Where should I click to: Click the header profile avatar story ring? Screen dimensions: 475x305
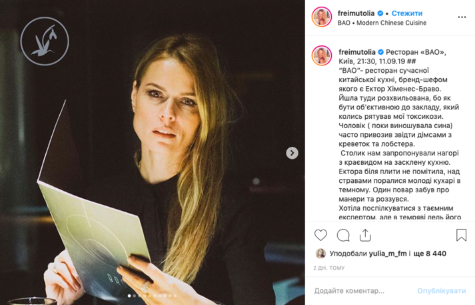(322, 17)
